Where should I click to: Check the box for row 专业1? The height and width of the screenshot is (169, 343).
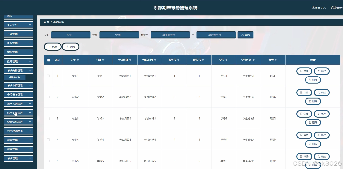point(48,76)
